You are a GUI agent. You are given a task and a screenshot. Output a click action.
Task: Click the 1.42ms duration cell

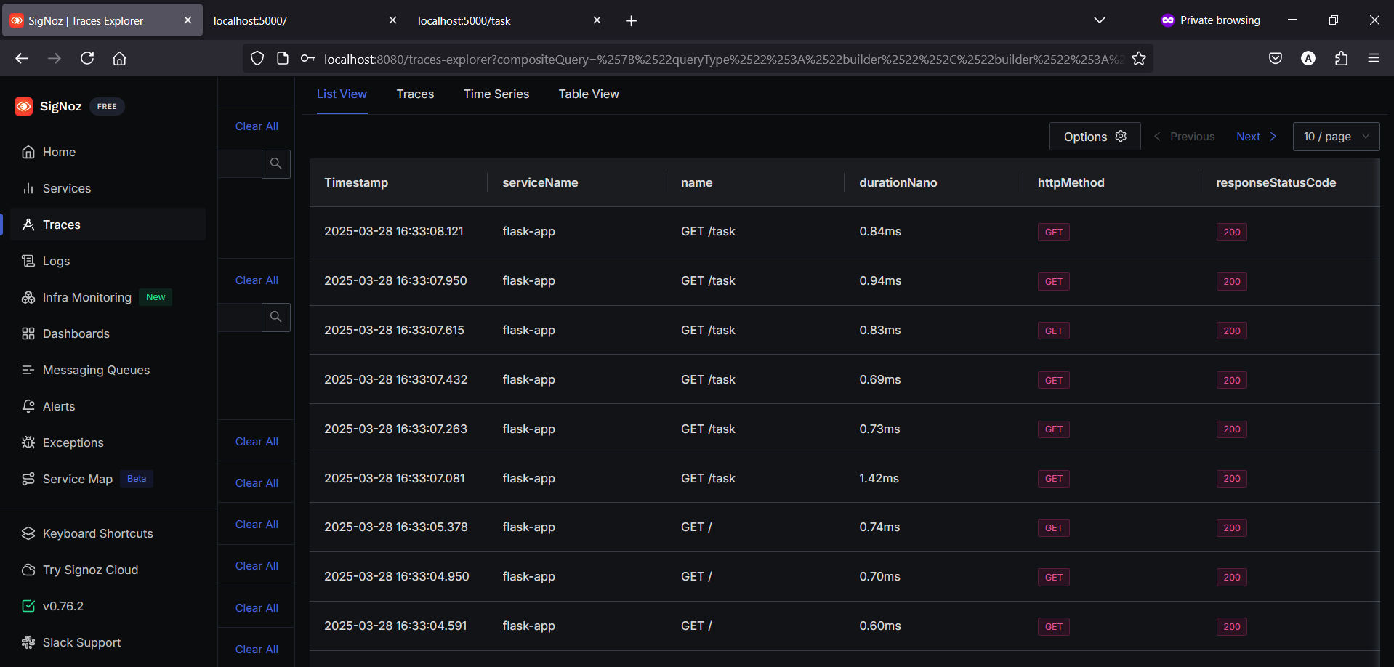click(x=879, y=478)
